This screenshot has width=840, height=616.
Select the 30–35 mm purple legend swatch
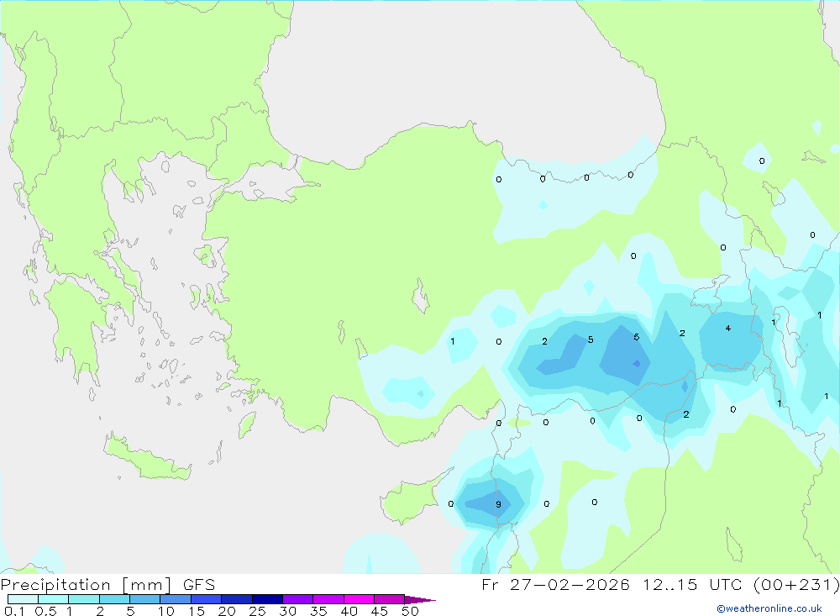(x=298, y=599)
